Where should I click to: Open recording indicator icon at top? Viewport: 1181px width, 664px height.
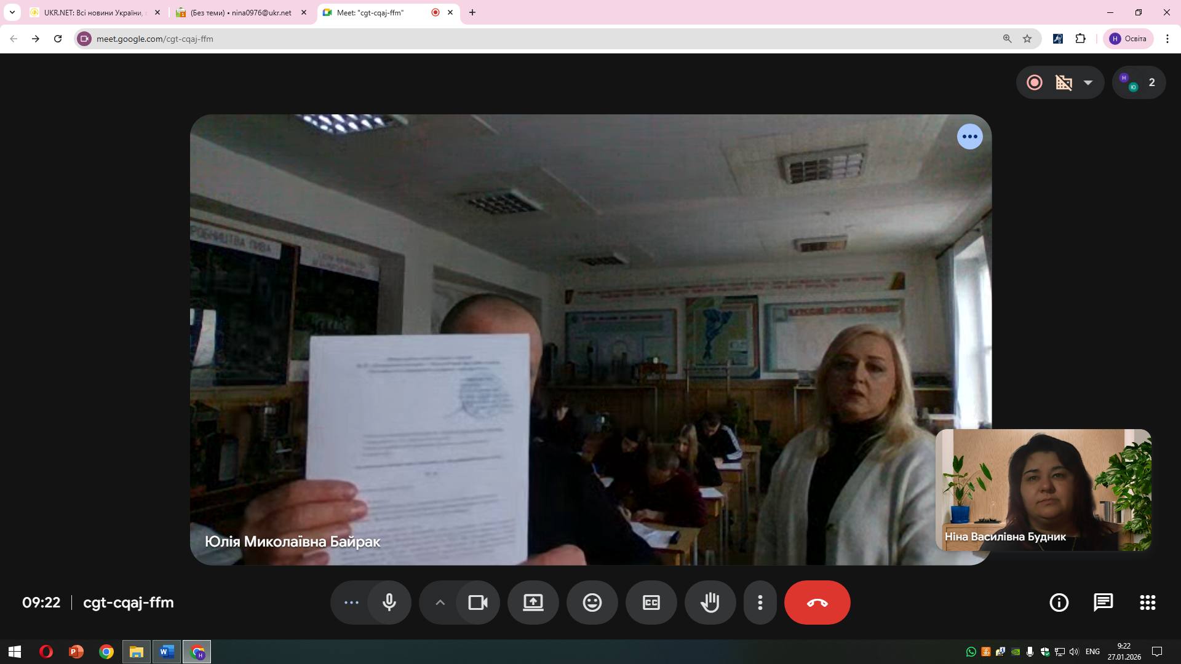1035,82
